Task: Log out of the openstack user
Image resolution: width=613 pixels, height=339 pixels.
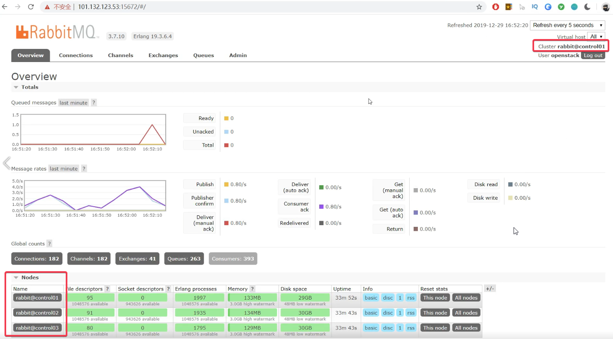Action: click(593, 55)
